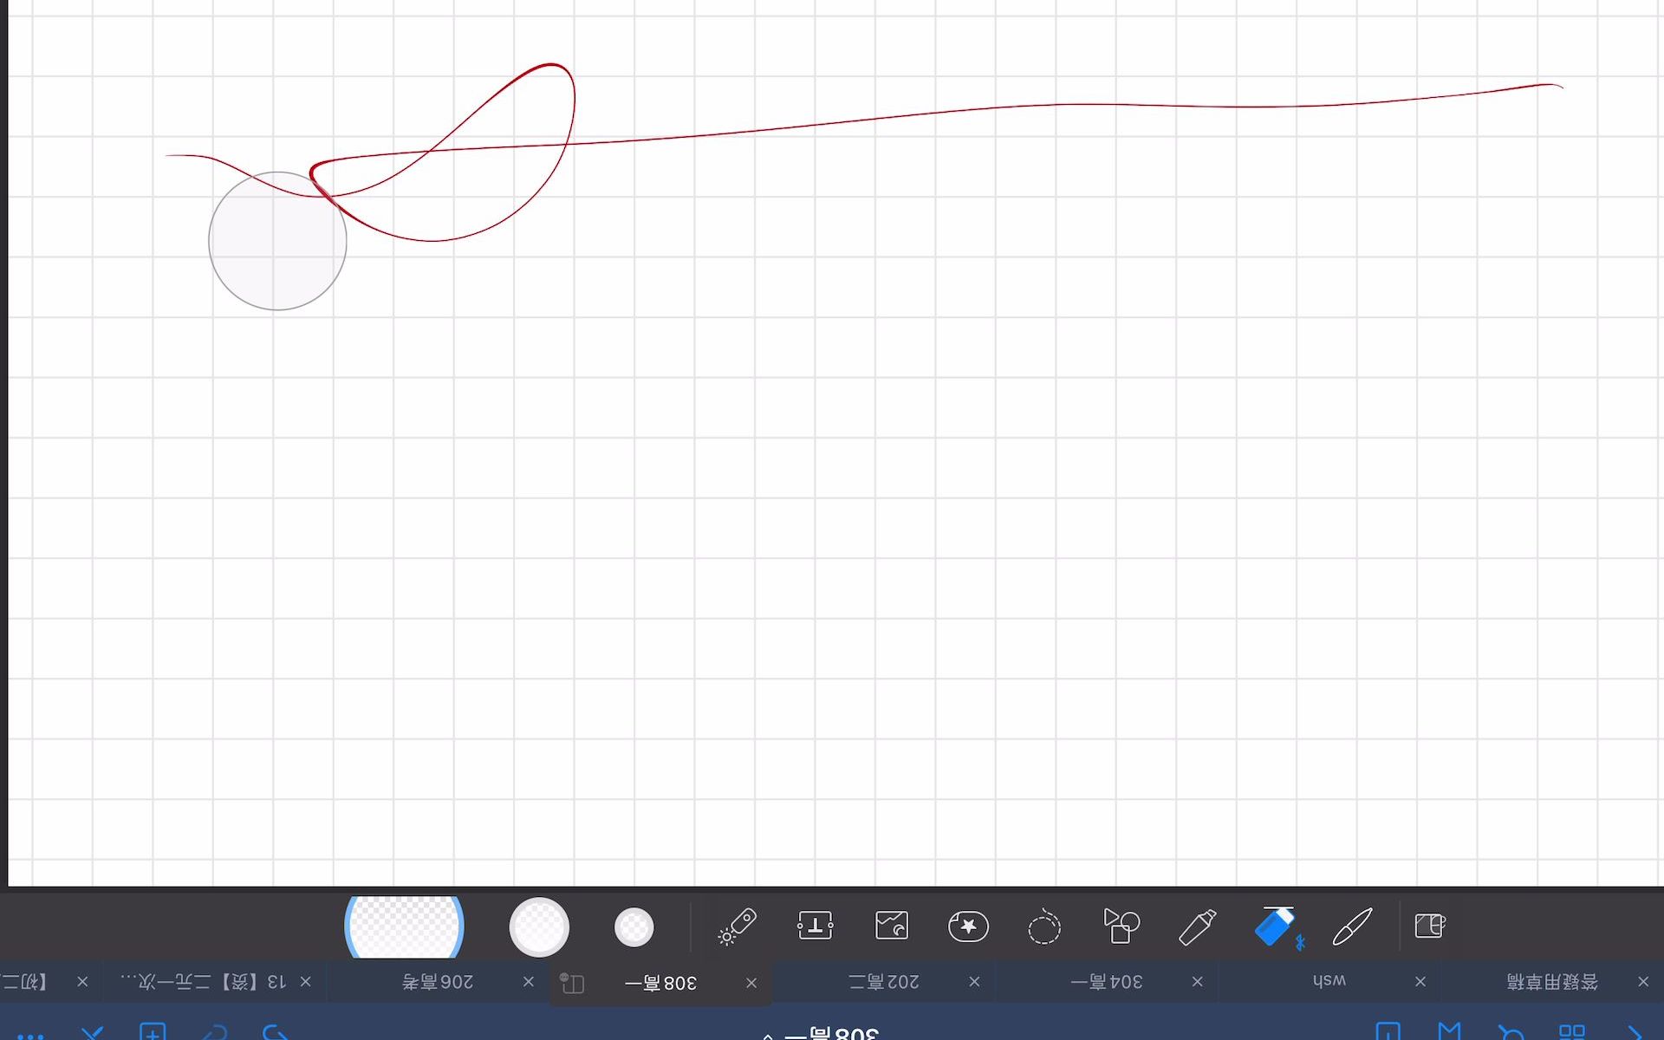Screen dimensions: 1664x1040
Task: Open the Elements sticker tool
Action: coord(968,926)
